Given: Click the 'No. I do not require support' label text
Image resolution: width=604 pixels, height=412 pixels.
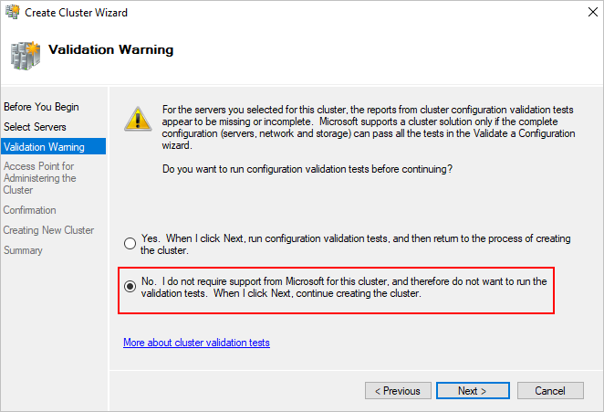Looking at the screenshot, I should 344,288.
